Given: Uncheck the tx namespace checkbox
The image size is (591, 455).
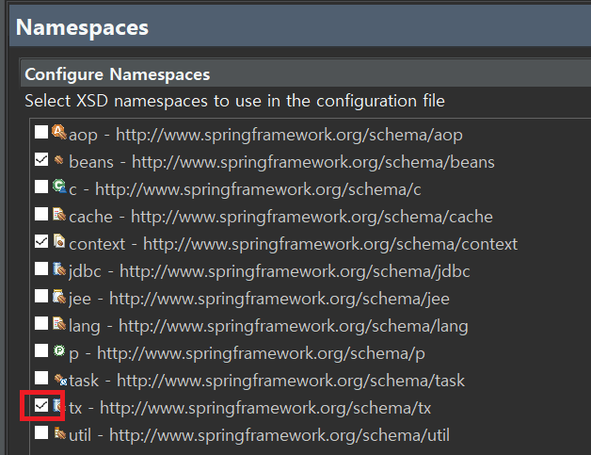Looking at the screenshot, I should tap(41, 405).
